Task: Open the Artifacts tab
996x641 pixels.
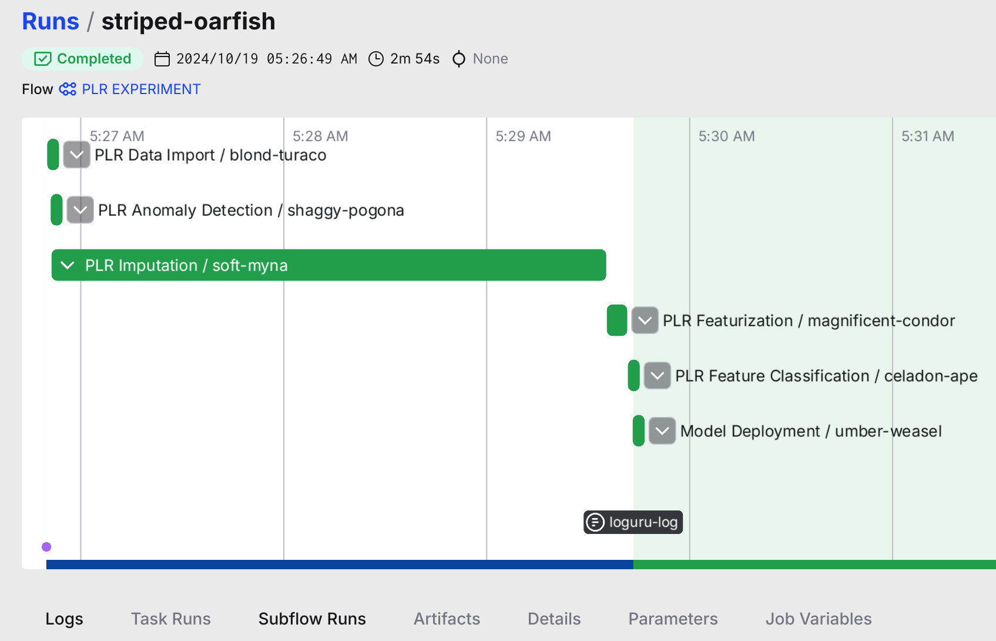Action: [x=447, y=619]
